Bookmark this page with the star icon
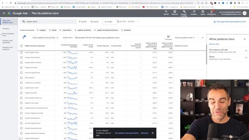The width and height of the screenshot is (249, 140). [206, 3]
